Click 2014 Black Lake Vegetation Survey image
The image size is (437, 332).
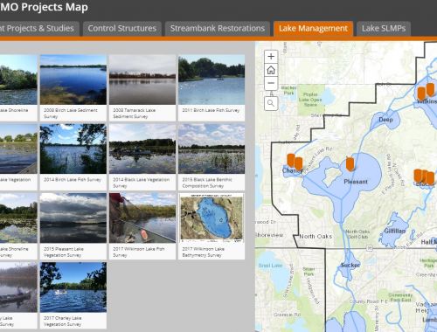click(x=142, y=149)
